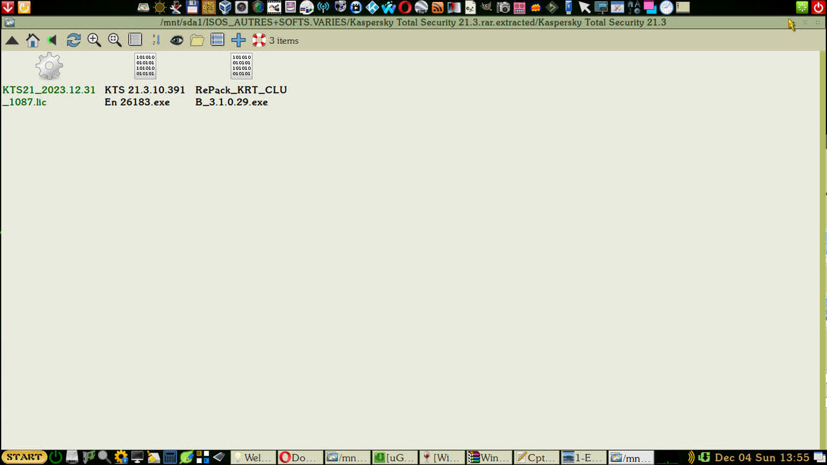Viewport: 827px width, 465px height.
Task: Launch Opera browser from top panel
Action: pyautogui.click(x=405, y=8)
